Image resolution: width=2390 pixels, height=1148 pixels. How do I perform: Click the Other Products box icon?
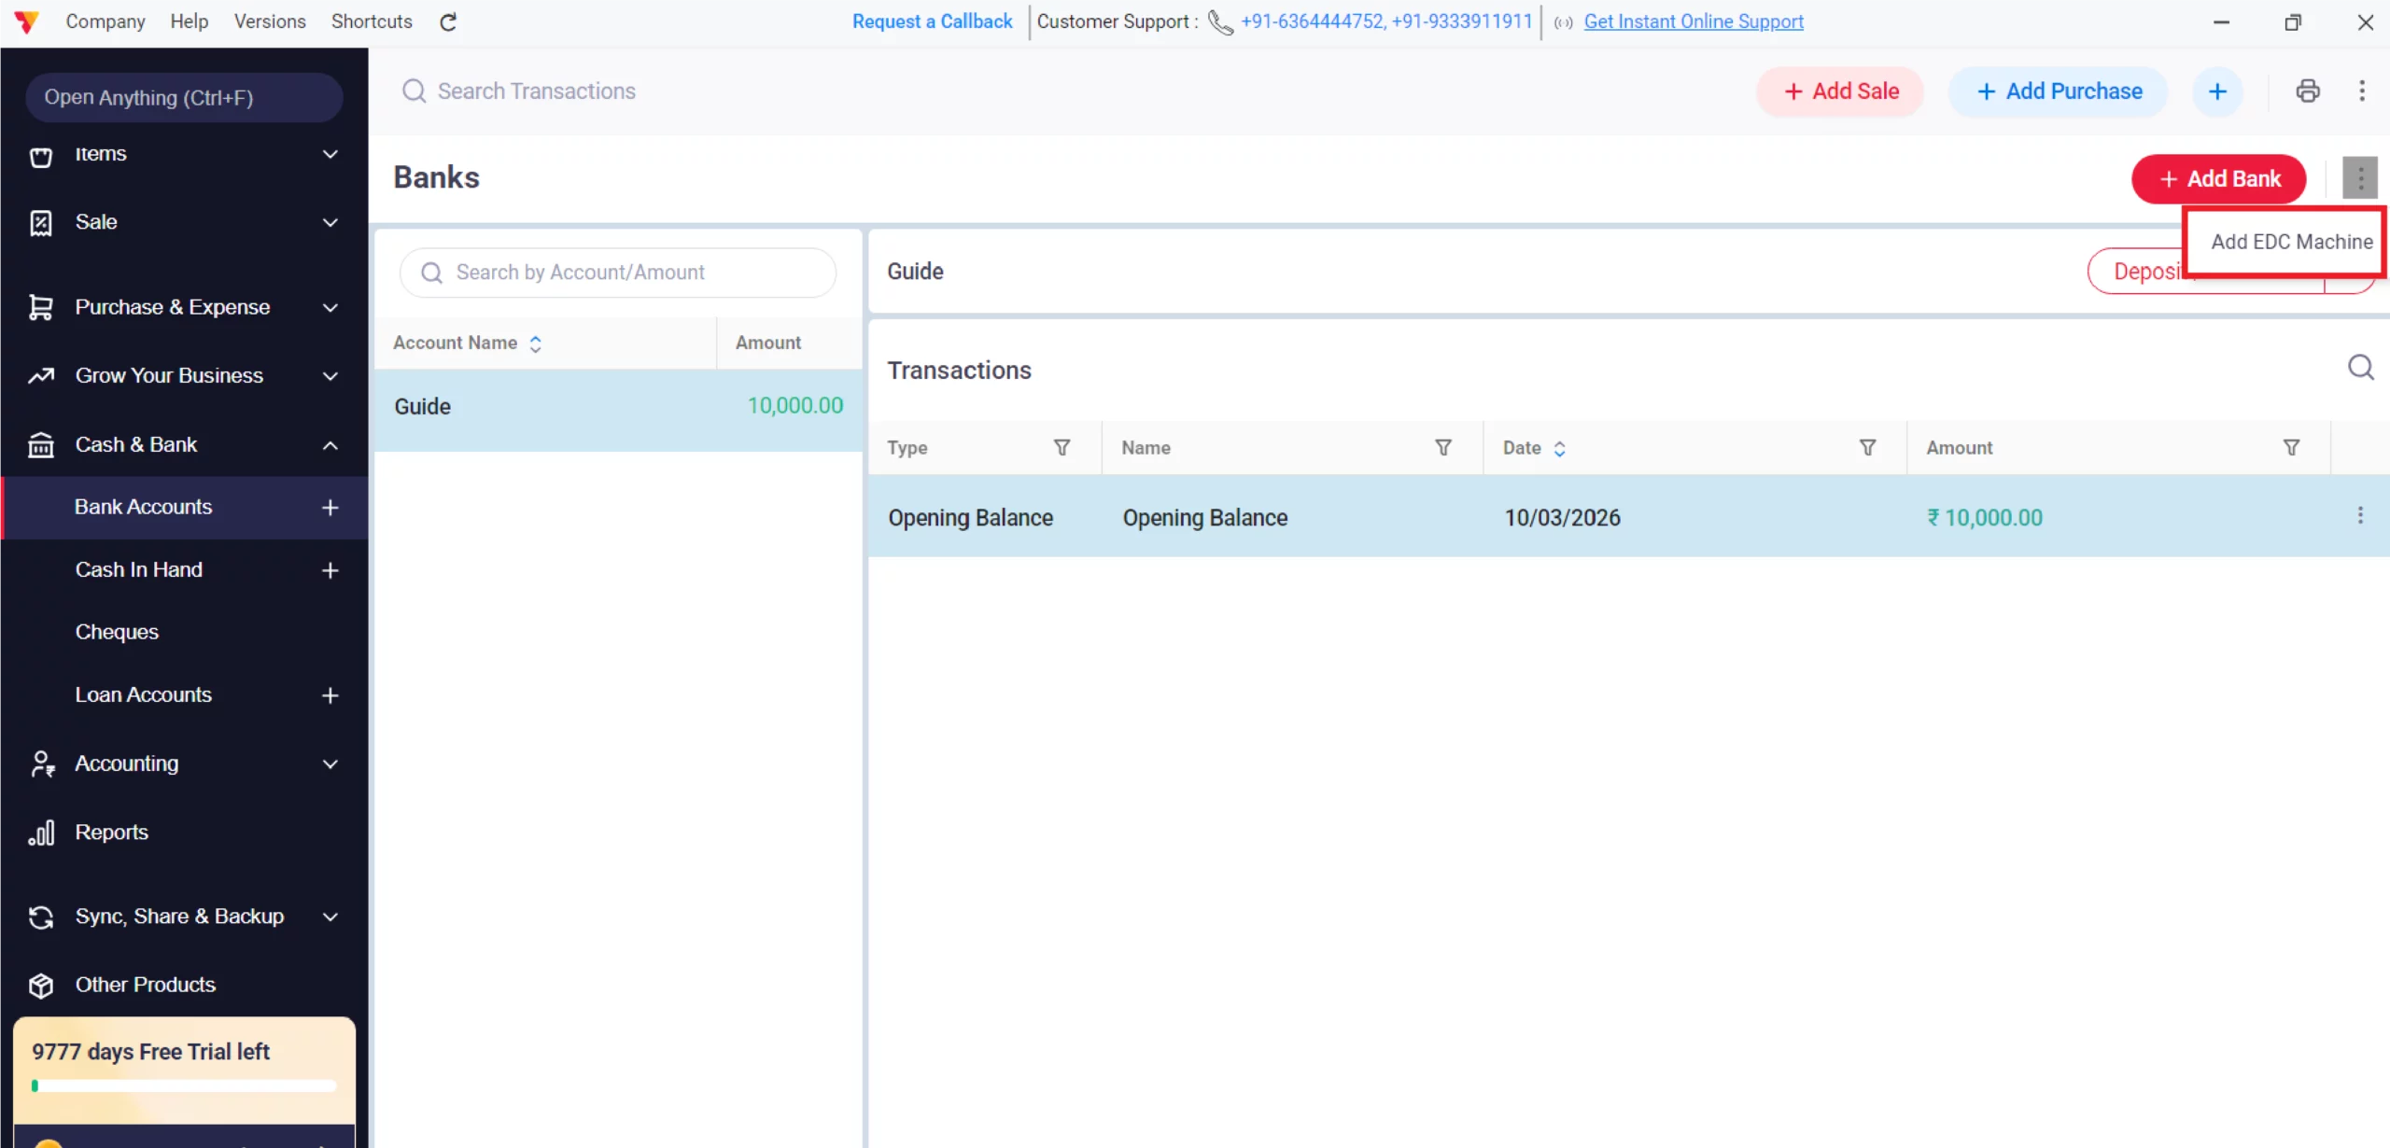coord(41,986)
